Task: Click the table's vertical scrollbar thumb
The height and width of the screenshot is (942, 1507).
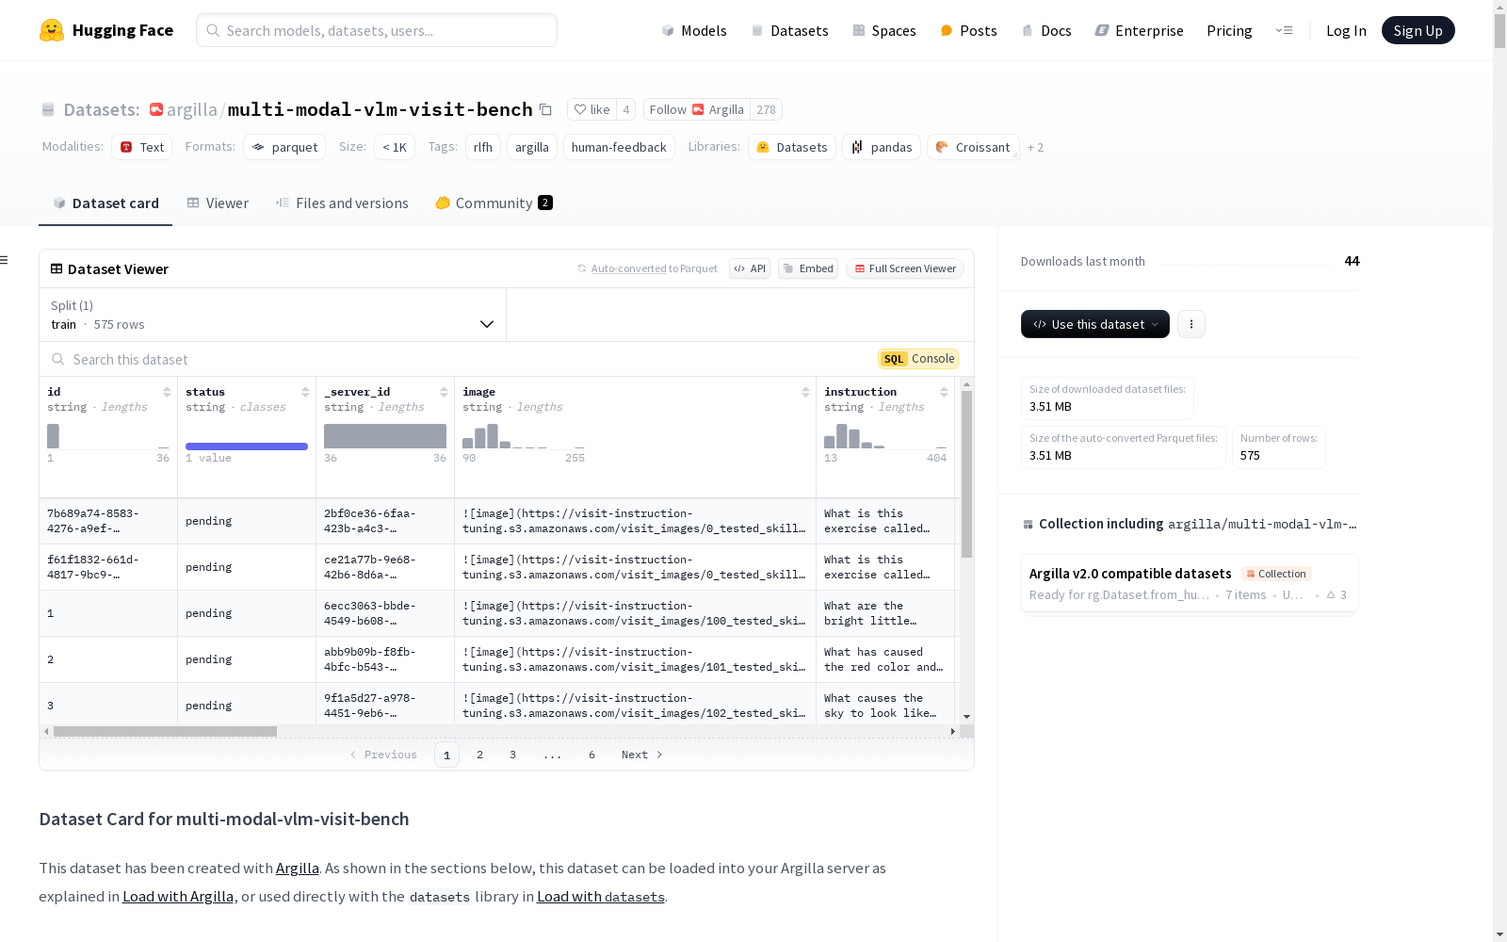Action: point(966,474)
